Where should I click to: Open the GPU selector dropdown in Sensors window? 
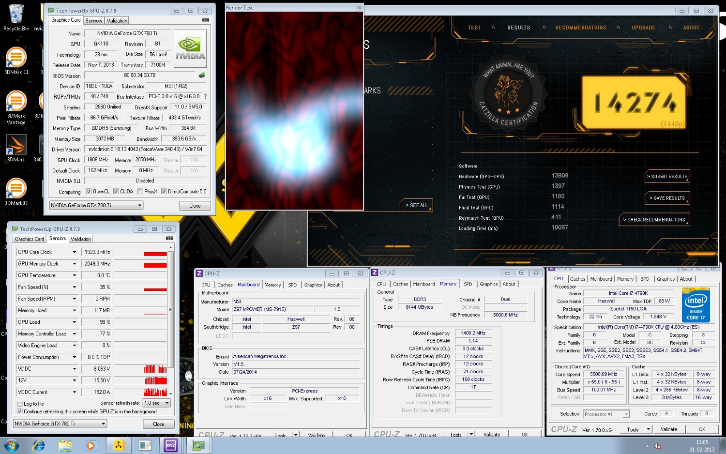click(x=60, y=424)
